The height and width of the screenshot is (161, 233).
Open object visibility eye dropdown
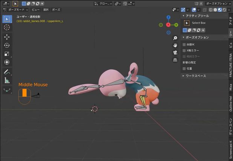click(x=175, y=10)
